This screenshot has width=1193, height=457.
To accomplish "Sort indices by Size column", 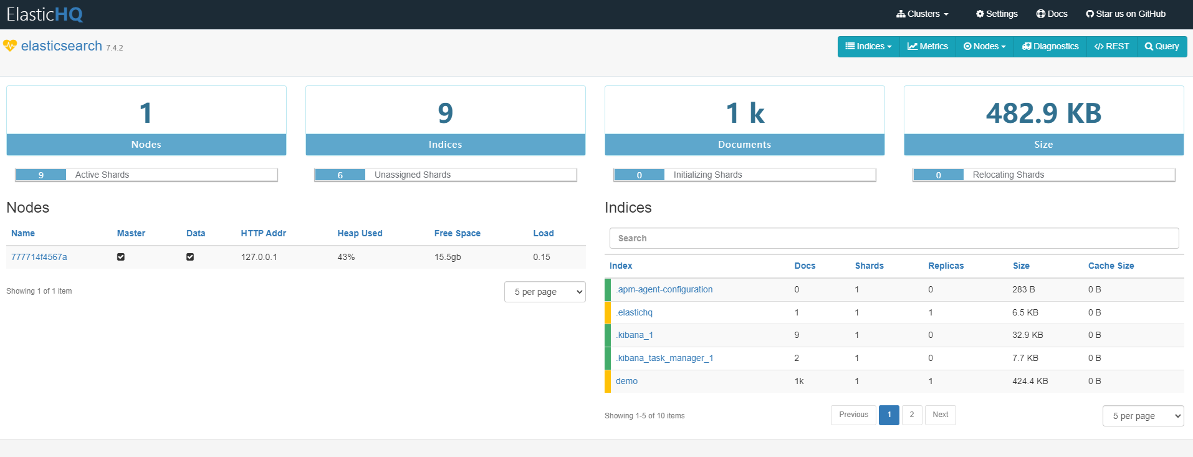I will point(1021,266).
